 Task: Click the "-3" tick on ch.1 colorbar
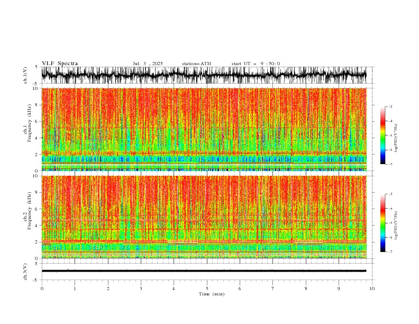point(390,106)
